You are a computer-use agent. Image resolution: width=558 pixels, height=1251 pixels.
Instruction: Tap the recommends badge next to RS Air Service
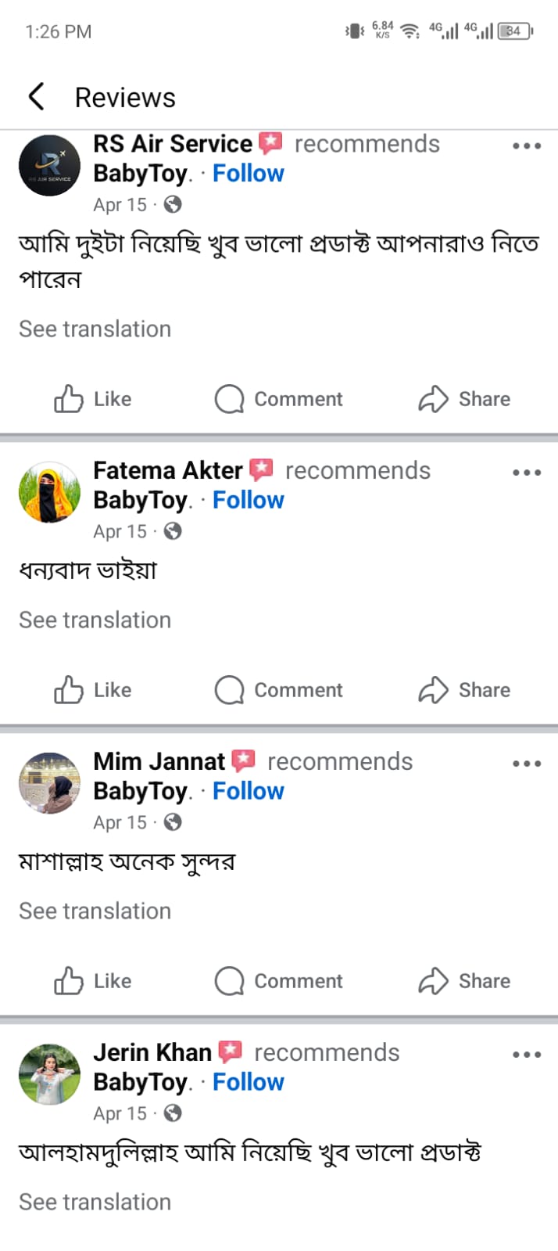pyautogui.click(x=270, y=142)
